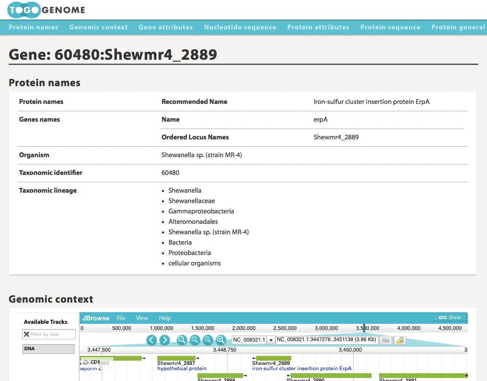487x381 pixels.
Task: Close the CDS track using its label icon
Action: 86,362
